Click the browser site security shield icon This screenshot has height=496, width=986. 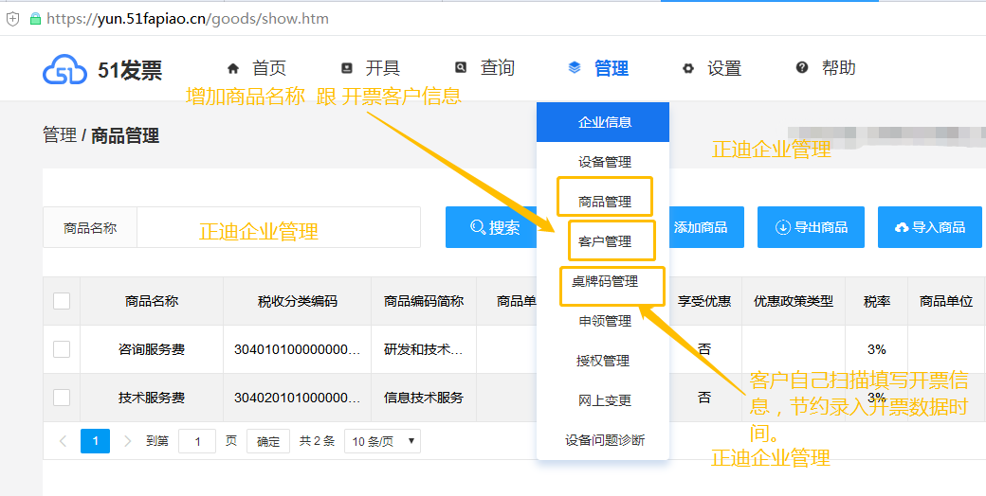click(x=13, y=18)
